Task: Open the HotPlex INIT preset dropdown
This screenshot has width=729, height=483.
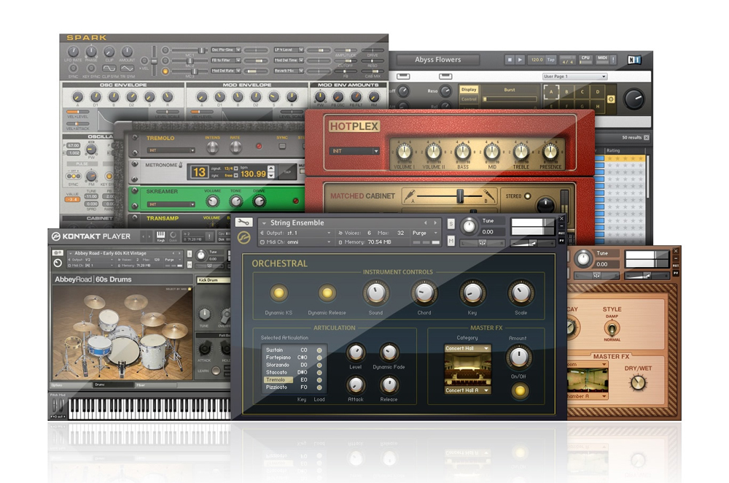Action: 355,151
